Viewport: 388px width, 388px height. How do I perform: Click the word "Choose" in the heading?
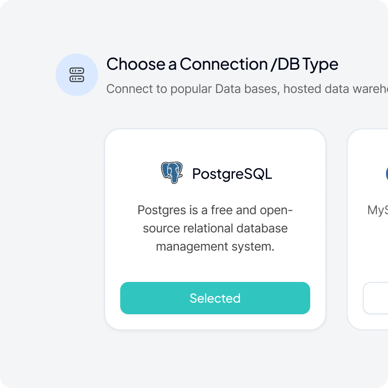[x=129, y=64]
